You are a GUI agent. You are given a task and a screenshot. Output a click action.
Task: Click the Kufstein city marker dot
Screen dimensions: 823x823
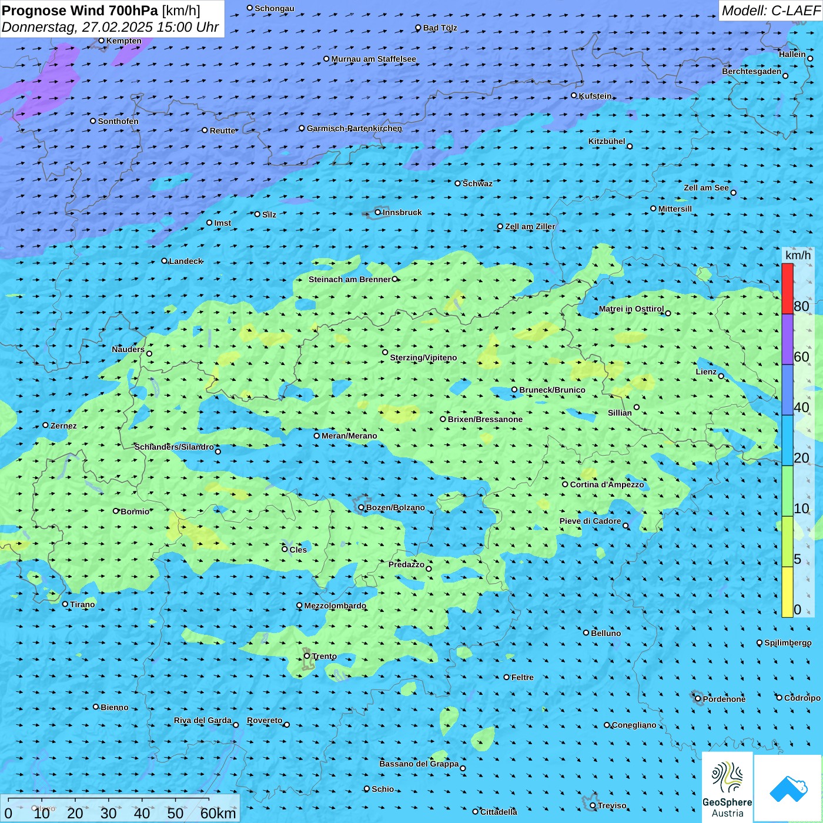click(574, 95)
